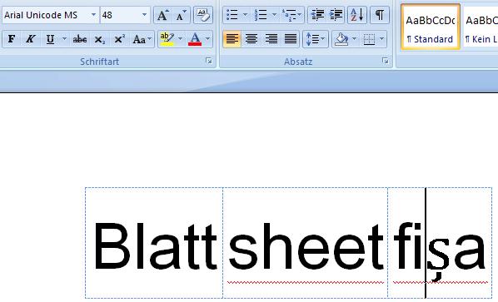Apply the red font color

click(195, 39)
